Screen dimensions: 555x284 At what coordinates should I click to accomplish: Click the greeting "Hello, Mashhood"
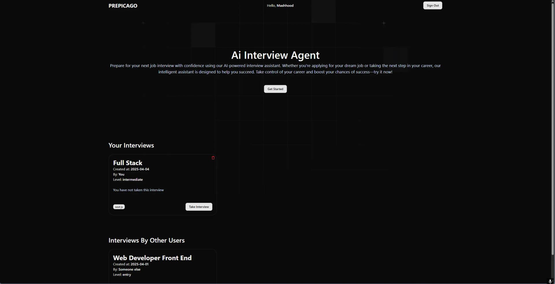(280, 5)
